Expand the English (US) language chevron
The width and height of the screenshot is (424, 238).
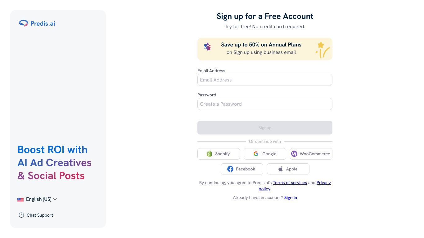point(55,199)
